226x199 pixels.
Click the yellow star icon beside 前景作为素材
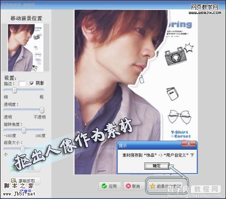(x=152, y=186)
